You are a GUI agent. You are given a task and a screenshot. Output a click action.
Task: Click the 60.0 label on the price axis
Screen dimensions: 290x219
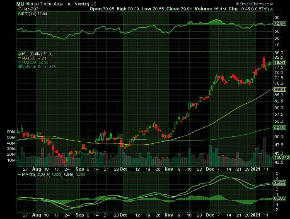[279, 107]
